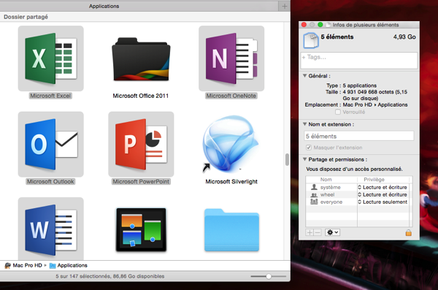Open privilege dropdown for système
Image resolution: width=438 pixels, height=290 pixels.
[x=383, y=187]
